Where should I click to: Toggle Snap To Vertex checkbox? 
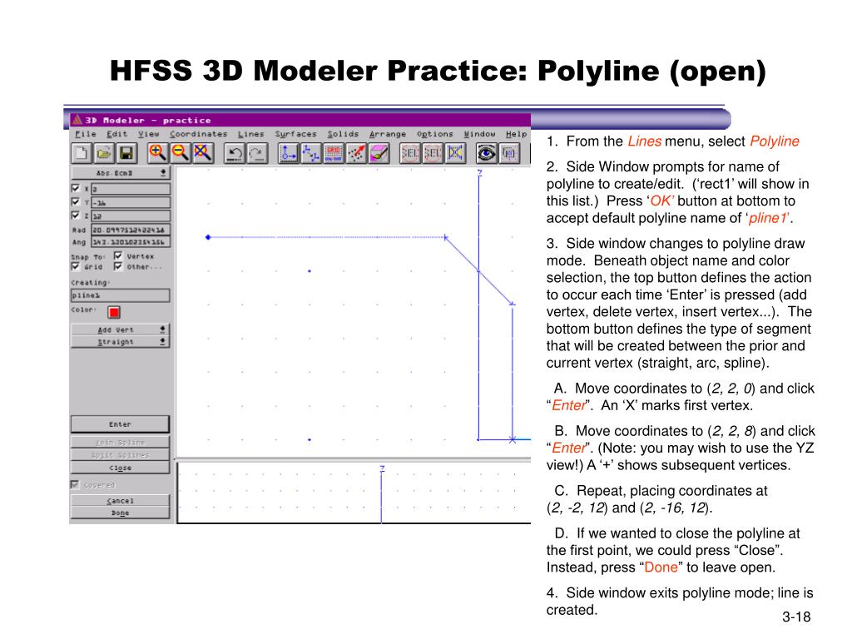[x=118, y=255]
